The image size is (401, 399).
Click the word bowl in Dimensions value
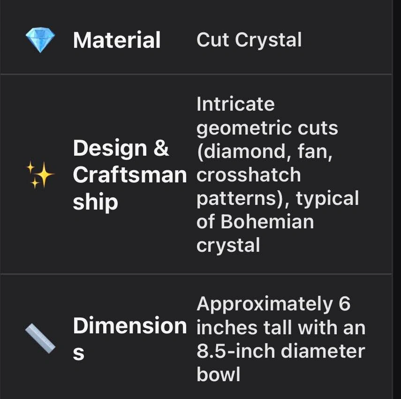point(219,374)
